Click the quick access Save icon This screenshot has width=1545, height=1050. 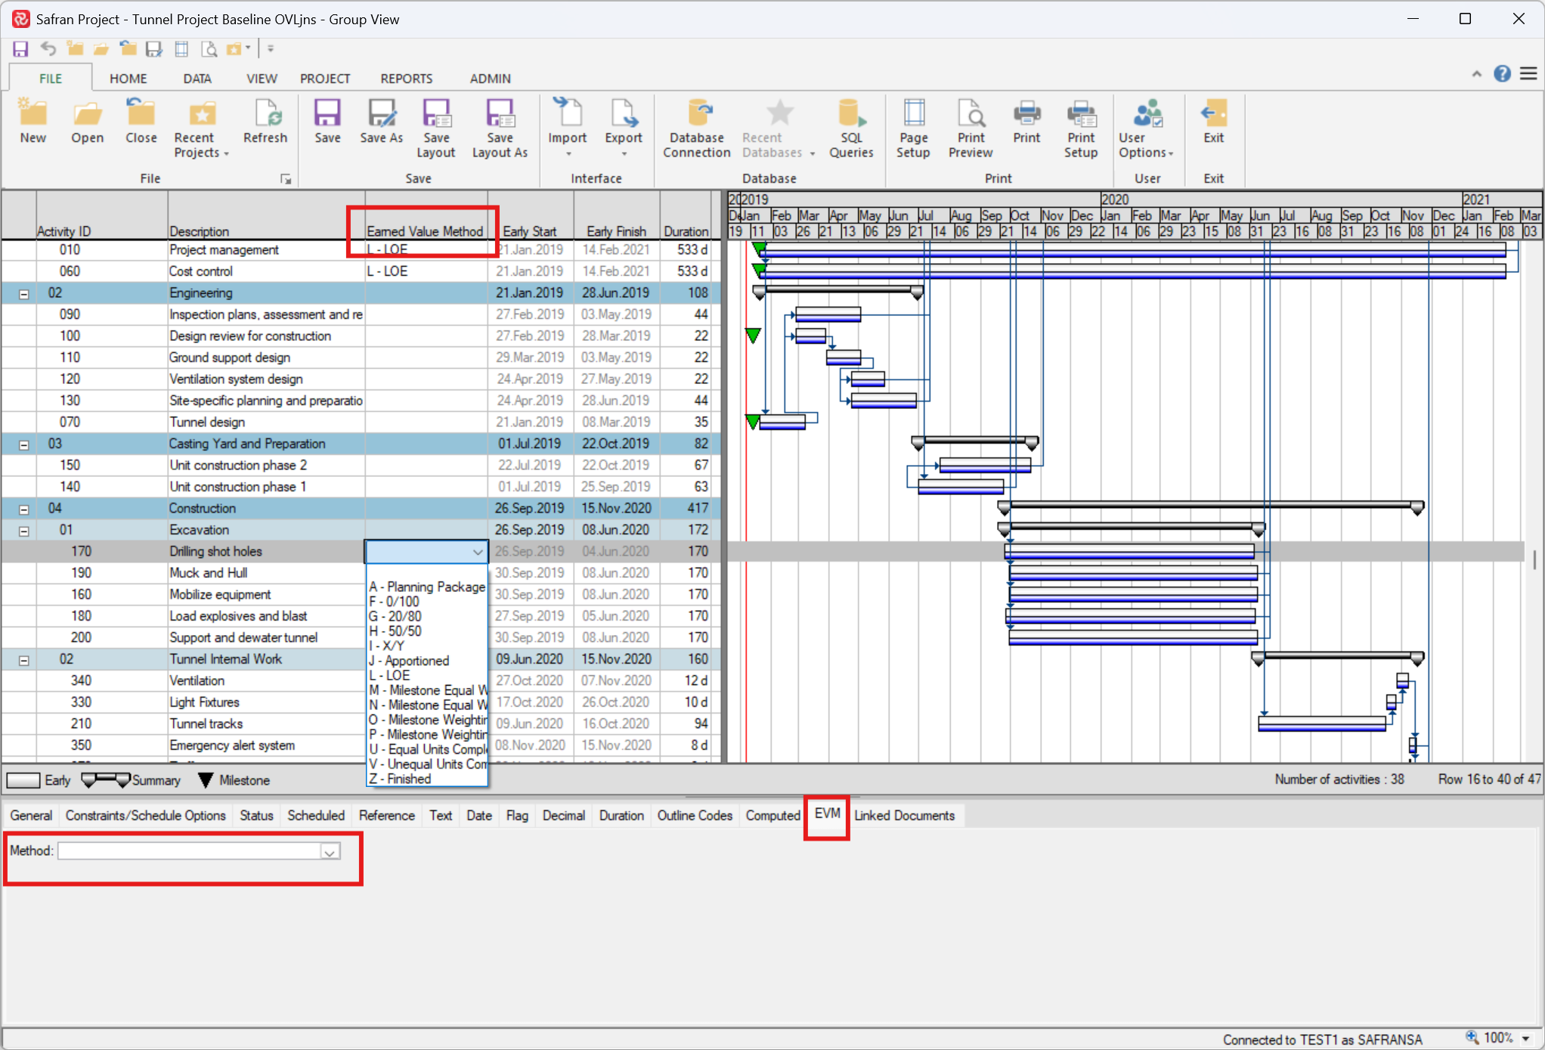(20, 49)
